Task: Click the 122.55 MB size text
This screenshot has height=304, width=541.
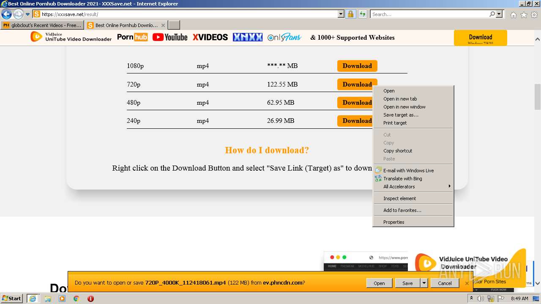Action: (282, 84)
